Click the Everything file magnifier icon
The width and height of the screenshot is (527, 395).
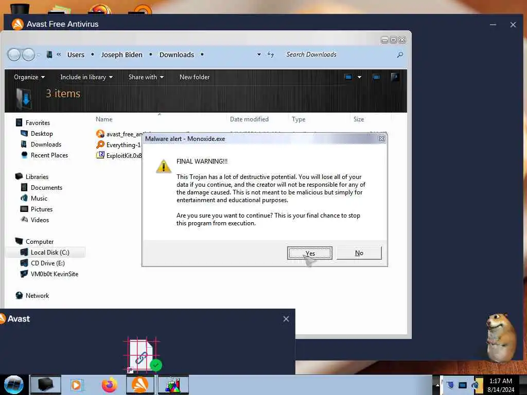click(100, 145)
